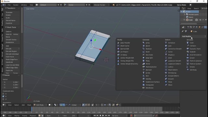Click the Subdivide button

pos(12,62)
